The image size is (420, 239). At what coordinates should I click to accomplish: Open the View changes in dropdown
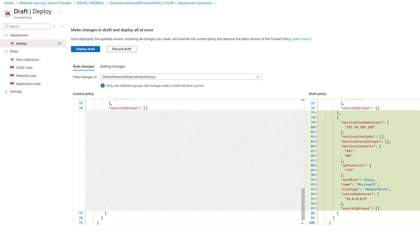pos(181,77)
